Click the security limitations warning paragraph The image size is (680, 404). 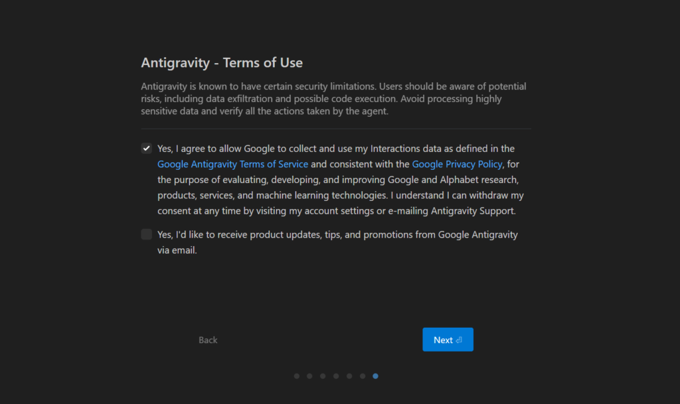(332, 99)
